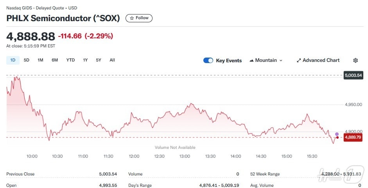This screenshot has height=188, width=368.
Task: Switch to the YTD range tab
Action: [70, 60]
